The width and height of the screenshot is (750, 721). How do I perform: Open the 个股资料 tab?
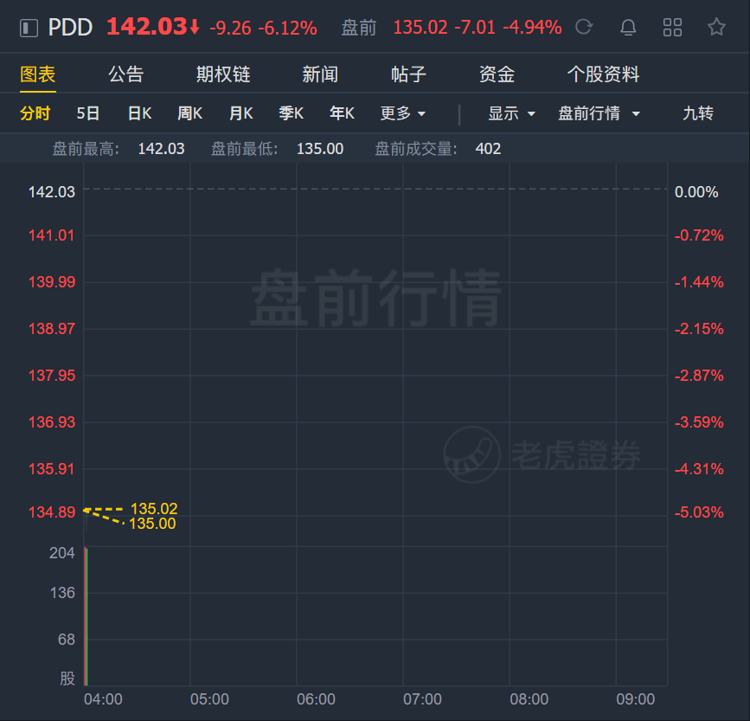coord(603,74)
